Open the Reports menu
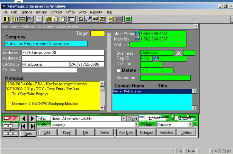 (96, 12)
